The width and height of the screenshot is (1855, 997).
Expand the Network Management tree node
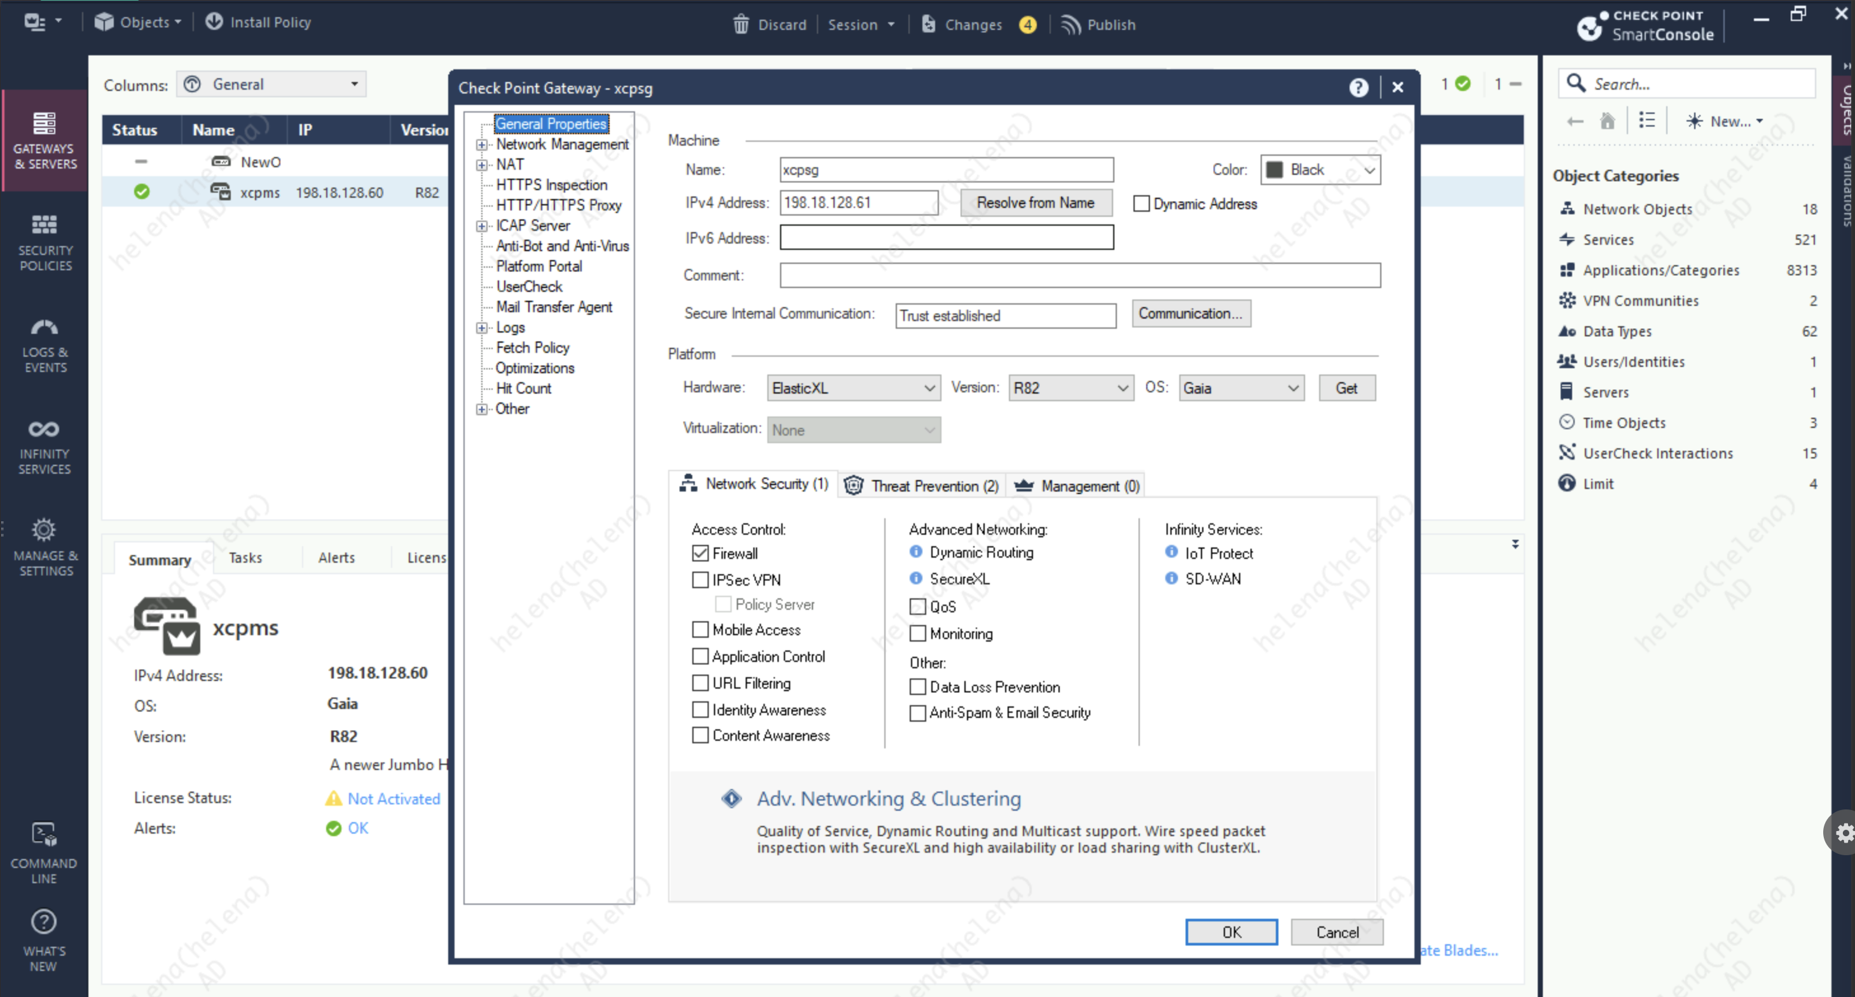coord(482,145)
